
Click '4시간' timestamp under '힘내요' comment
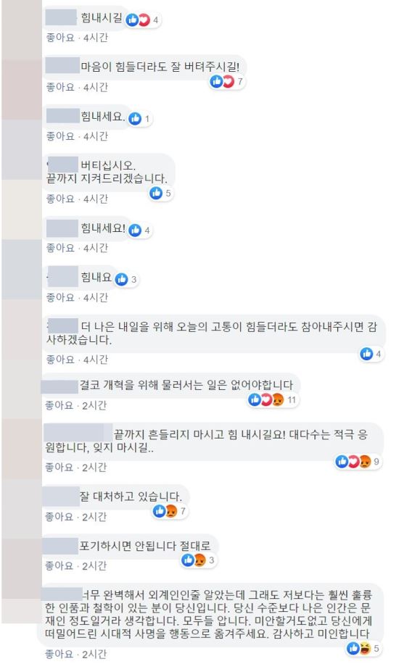(96, 297)
